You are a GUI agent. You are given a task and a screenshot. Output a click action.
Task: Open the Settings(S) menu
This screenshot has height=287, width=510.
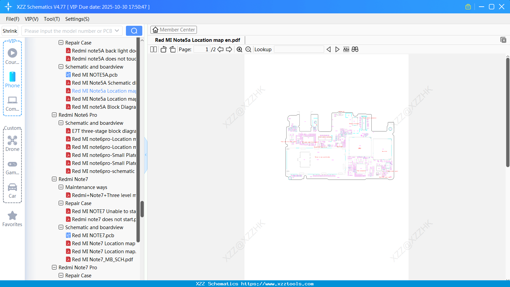coord(77,19)
